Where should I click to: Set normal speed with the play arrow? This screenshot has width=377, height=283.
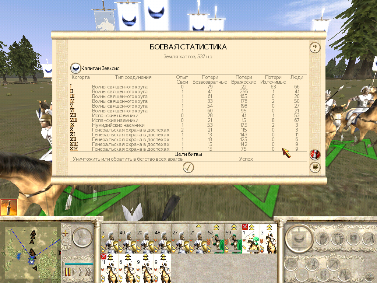[x=75, y=272]
